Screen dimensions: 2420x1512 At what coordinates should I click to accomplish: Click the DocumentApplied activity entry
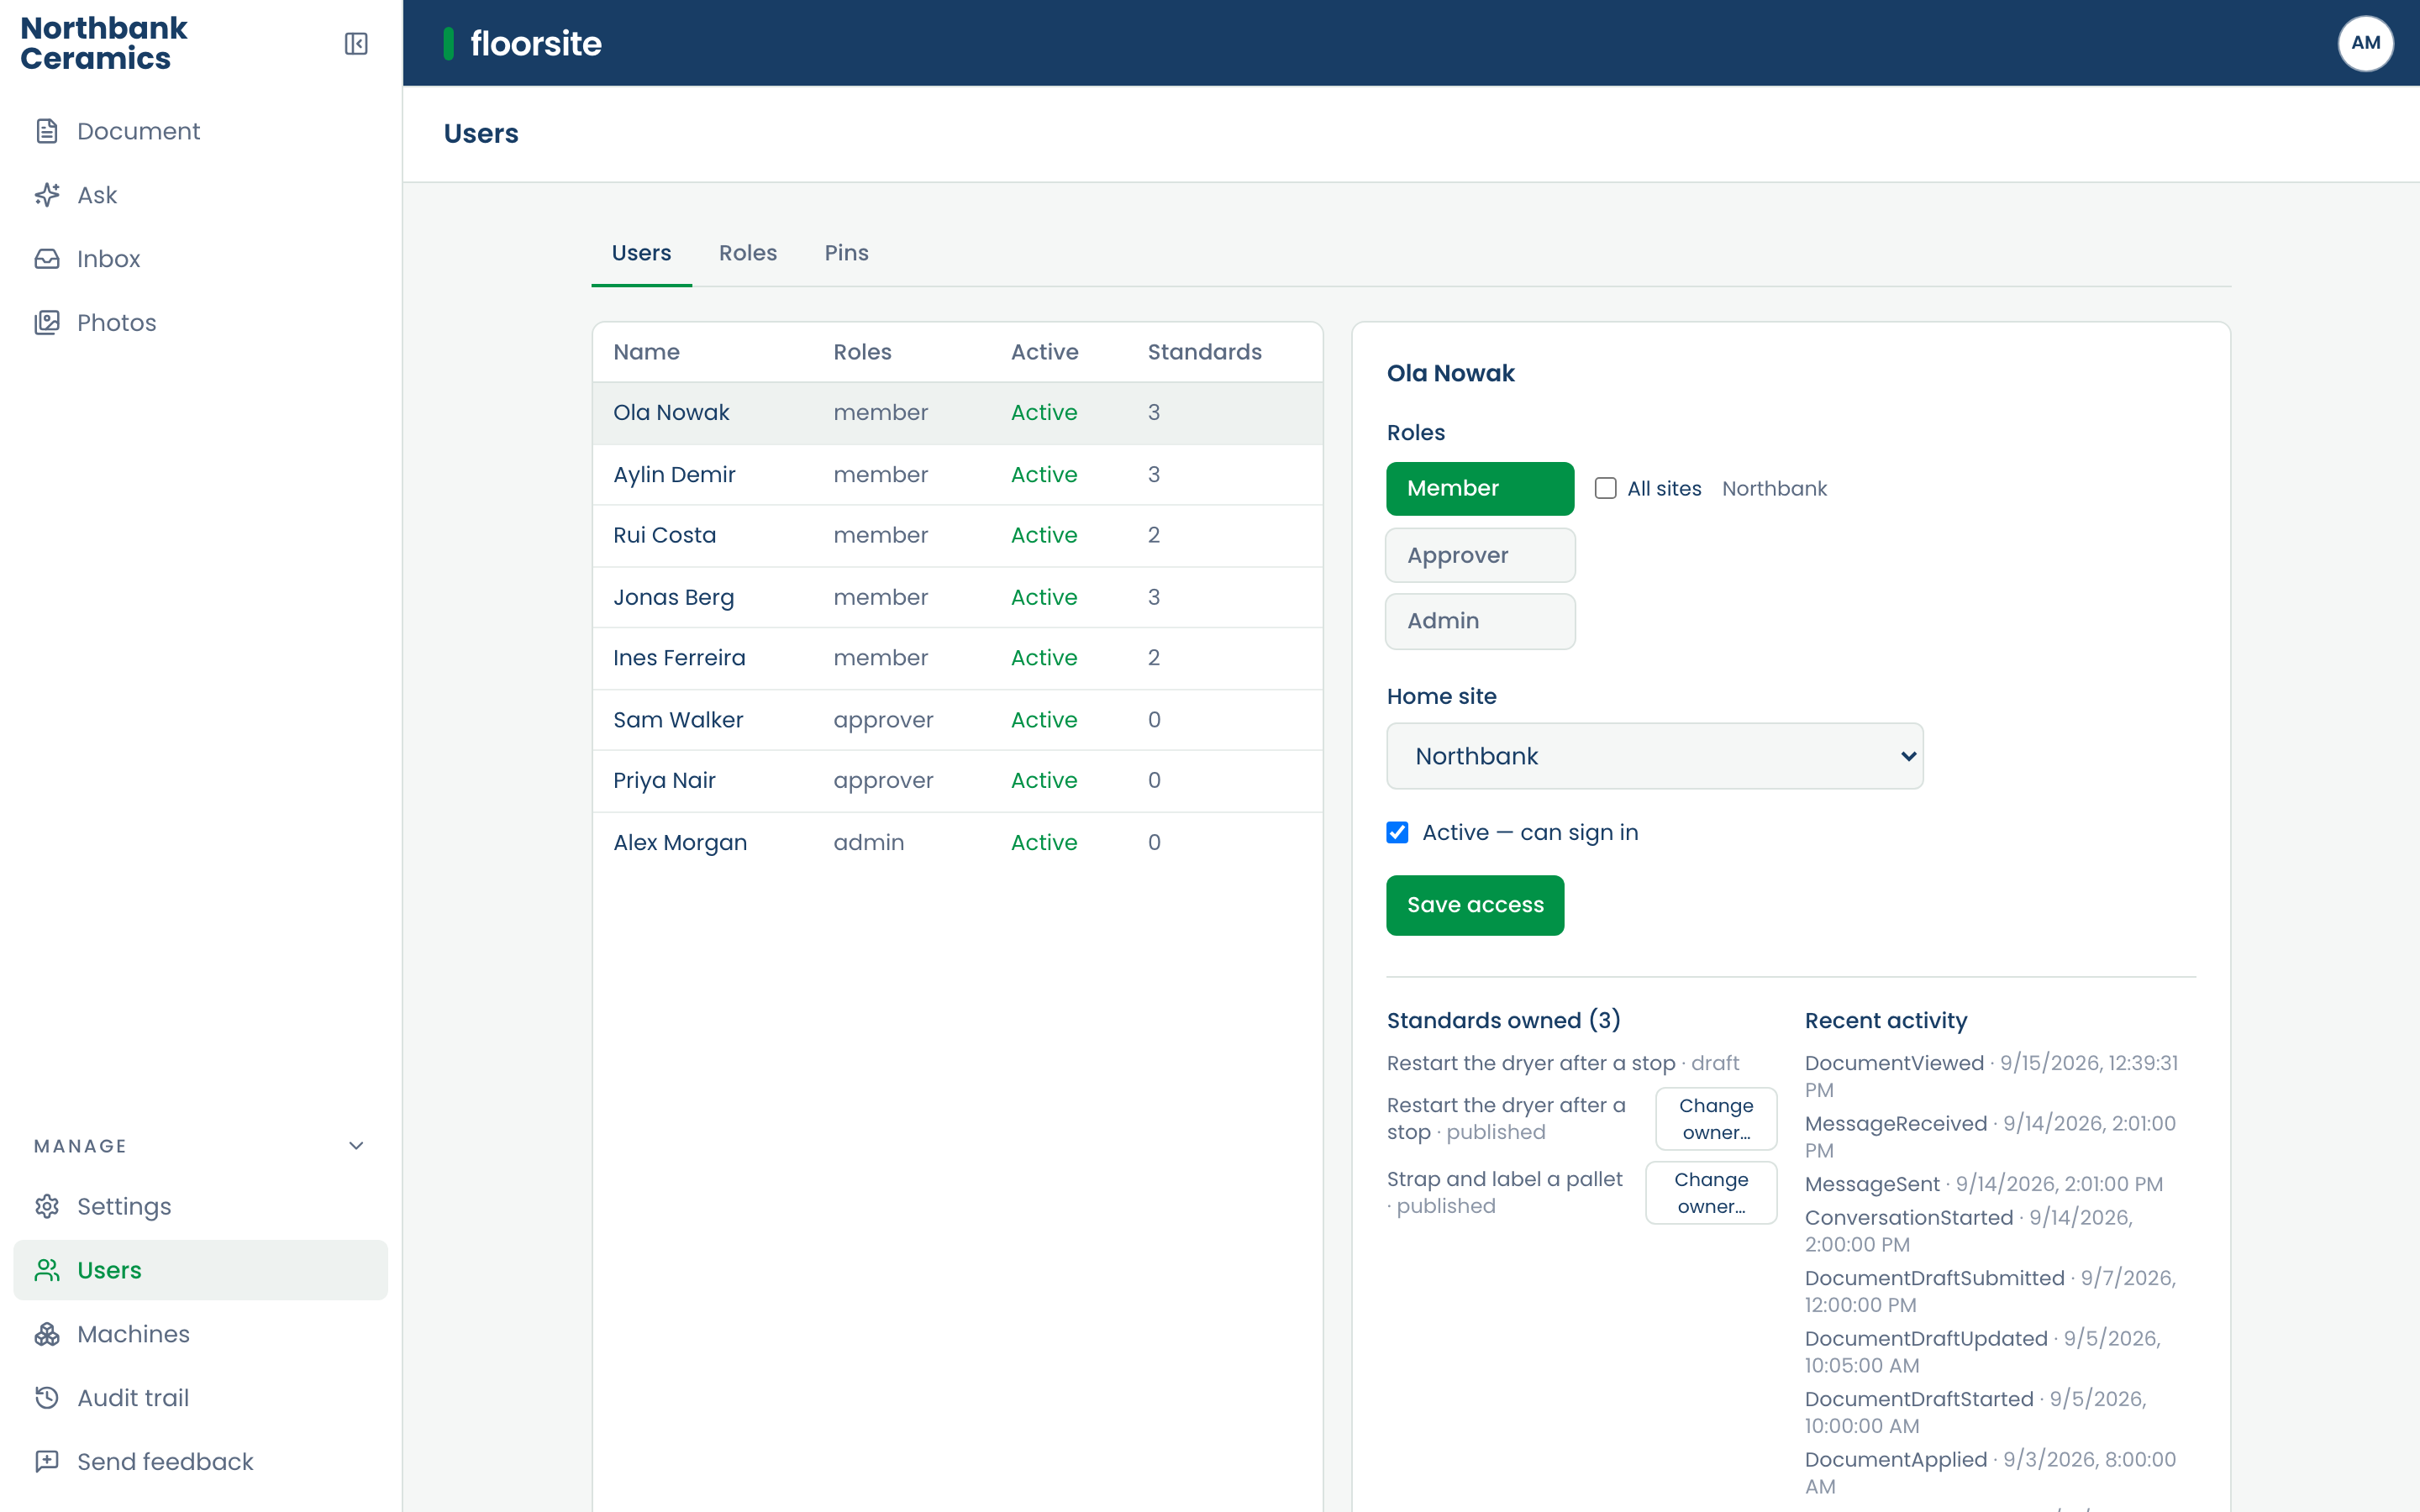pos(1990,1473)
